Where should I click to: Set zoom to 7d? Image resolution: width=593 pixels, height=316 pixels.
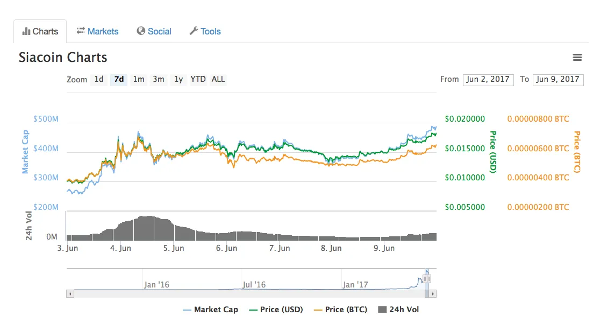(x=119, y=79)
